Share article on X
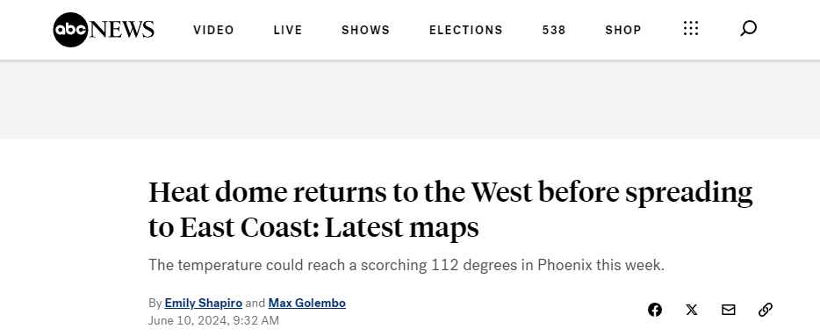This screenshot has height=336, width=820. [691, 310]
